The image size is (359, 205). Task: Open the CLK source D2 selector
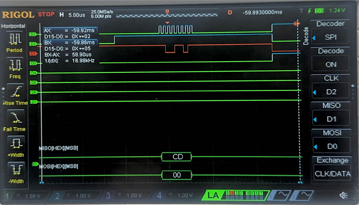coord(331,92)
